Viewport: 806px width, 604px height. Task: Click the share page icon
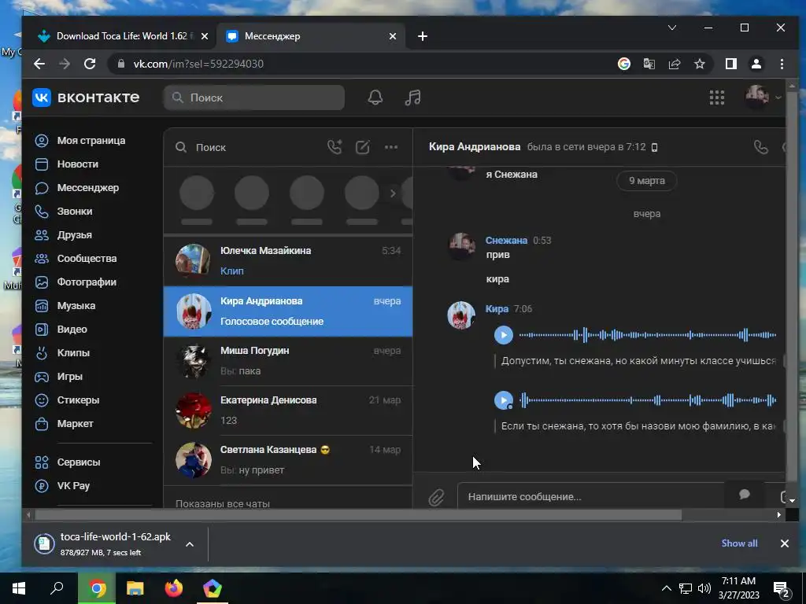[675, 64]
